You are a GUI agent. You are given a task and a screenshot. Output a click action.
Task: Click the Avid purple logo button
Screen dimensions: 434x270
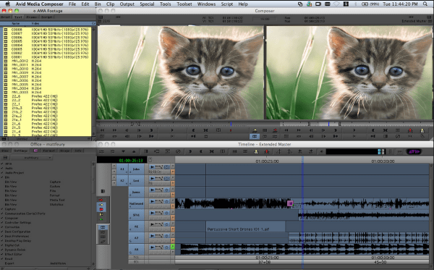414,151
